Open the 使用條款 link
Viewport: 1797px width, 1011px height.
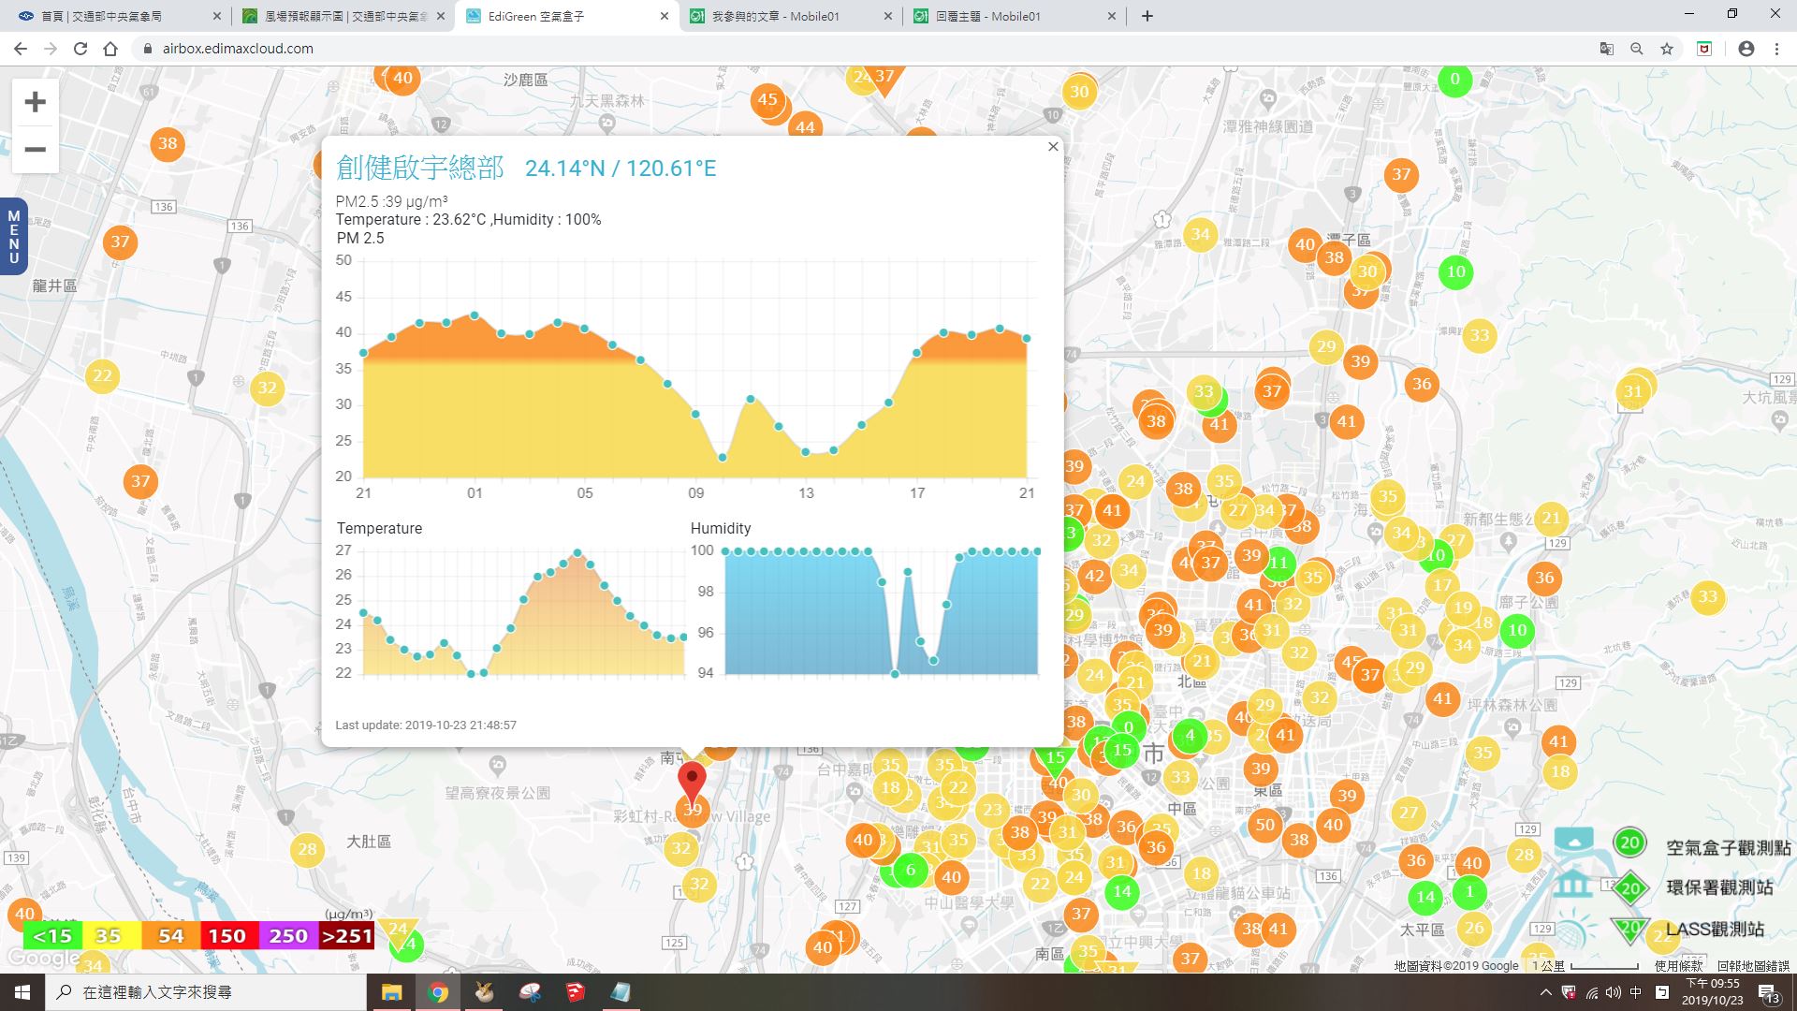tap(1678, 965)
